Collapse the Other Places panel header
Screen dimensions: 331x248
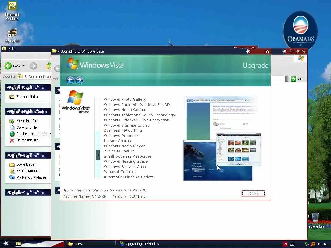[28, 155]
